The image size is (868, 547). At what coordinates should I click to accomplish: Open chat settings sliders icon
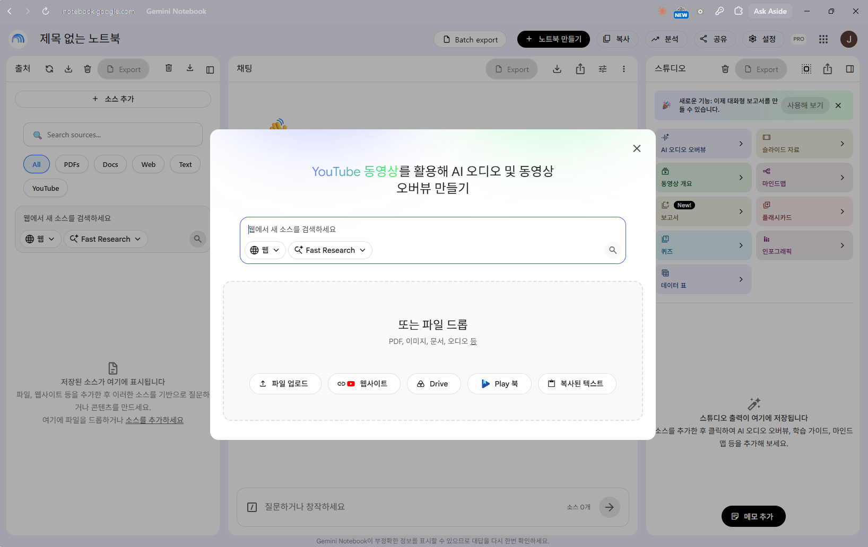pos(603,69)
